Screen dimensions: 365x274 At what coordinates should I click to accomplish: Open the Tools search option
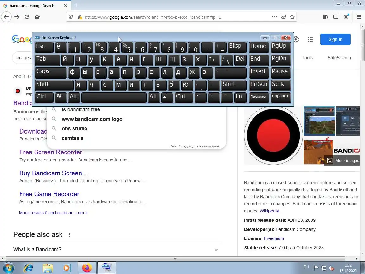click(307, 58)
